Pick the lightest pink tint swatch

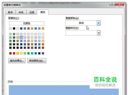28,34
